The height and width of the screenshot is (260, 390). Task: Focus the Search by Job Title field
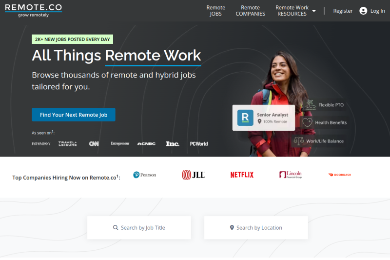139,228
